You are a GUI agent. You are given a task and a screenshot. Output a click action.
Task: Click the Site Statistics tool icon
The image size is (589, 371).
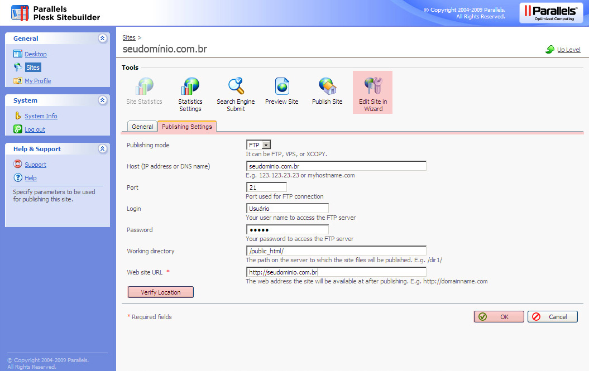(x=145, y=86)
